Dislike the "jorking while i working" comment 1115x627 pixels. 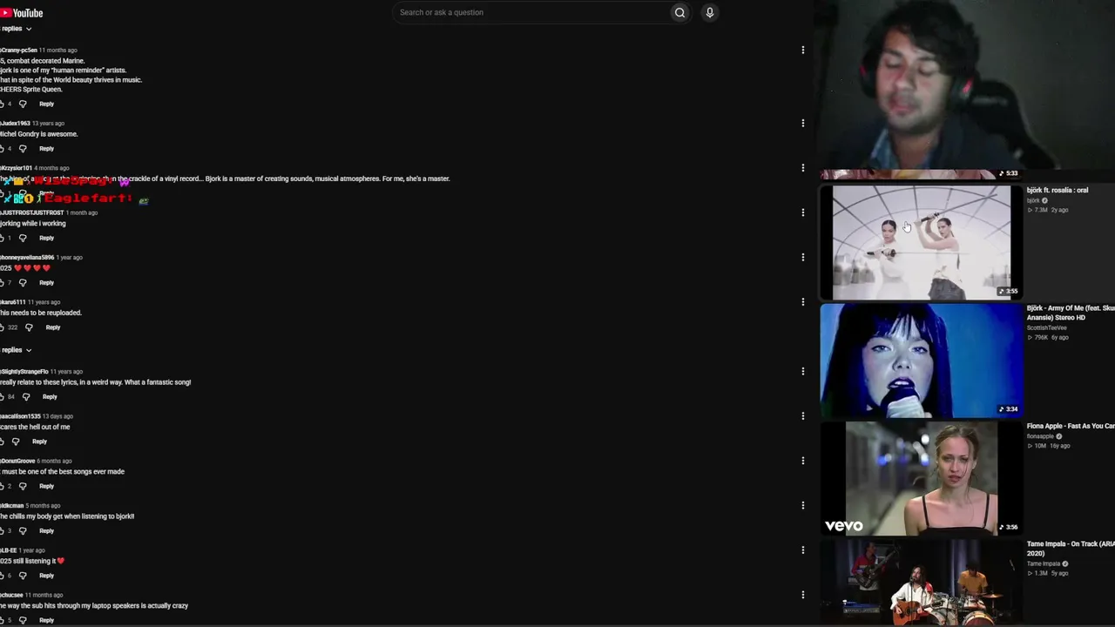[x=23, y=238]
